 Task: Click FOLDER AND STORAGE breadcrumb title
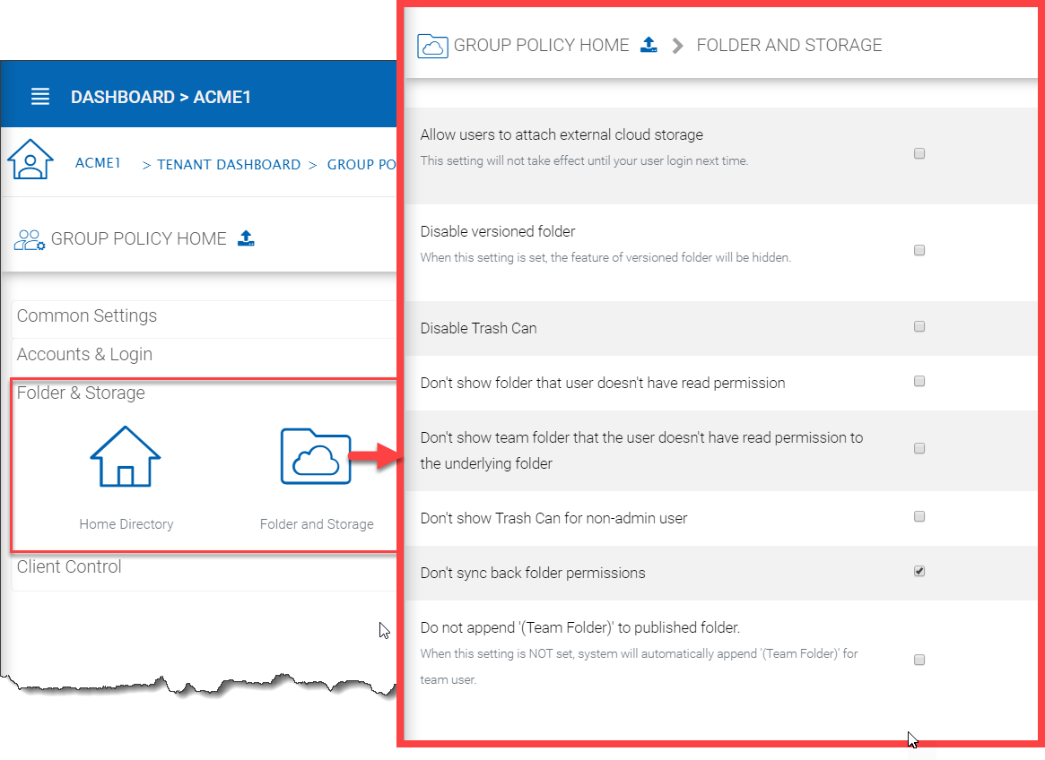pyautogui.click(x=789, y=46)
